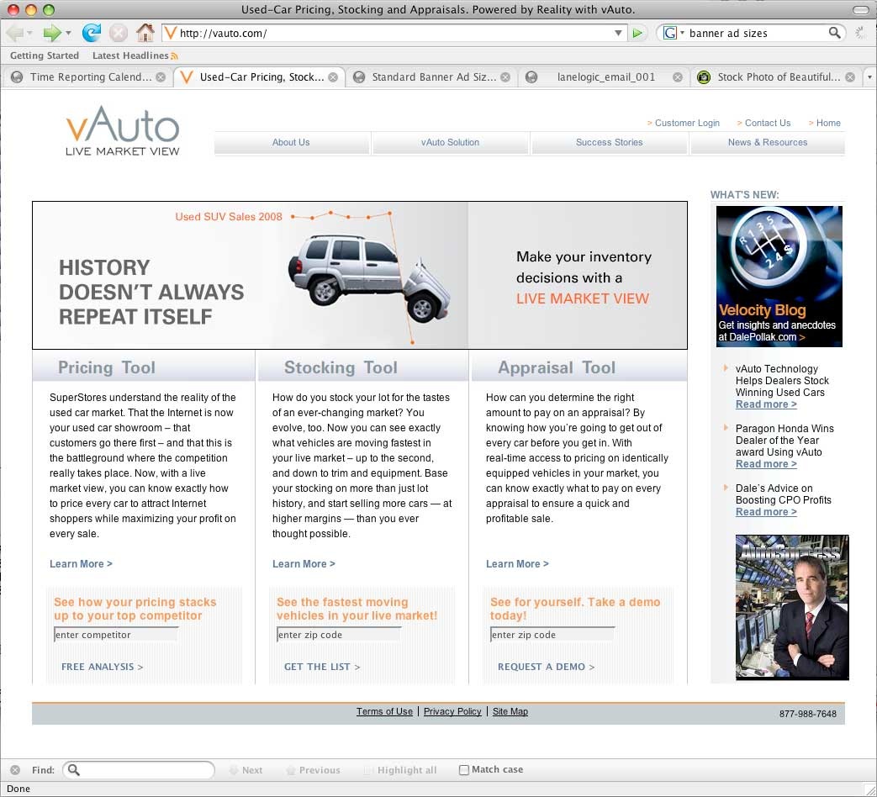Open the Velocity Blog banner image
Image resolution: width=877 pixels, height=797 pixels.
coord(779,277)
